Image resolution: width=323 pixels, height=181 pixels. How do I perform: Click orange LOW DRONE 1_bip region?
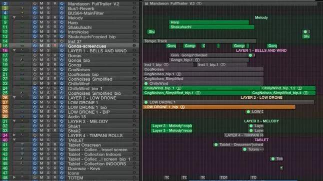(x=219, y=107)
